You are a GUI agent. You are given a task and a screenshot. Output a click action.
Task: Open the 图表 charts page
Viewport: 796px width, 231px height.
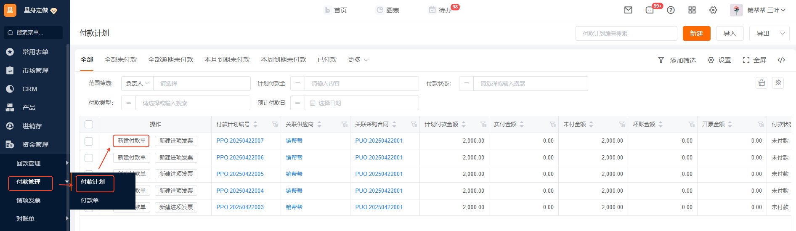point(388,10)
